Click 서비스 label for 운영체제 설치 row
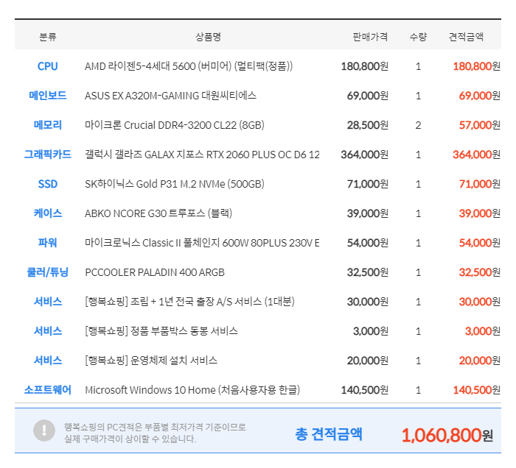 coord(48,361)
